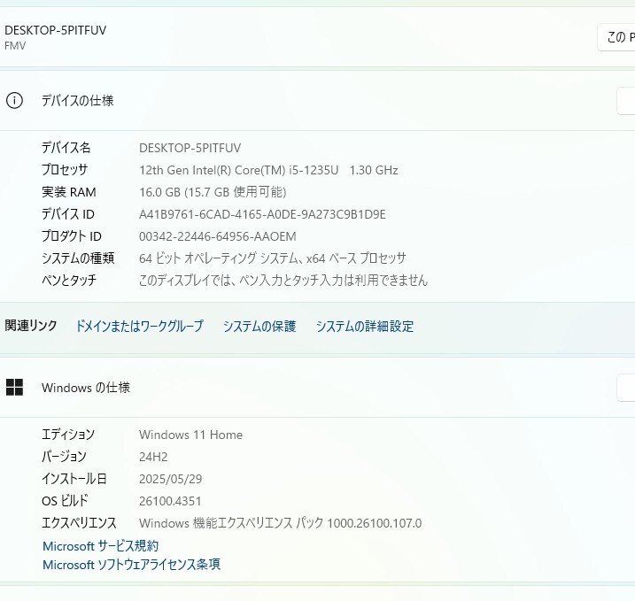Click the 24H2 version value
Image resolution: width=635 pixels, height=601 pixels.
[153, 457]
